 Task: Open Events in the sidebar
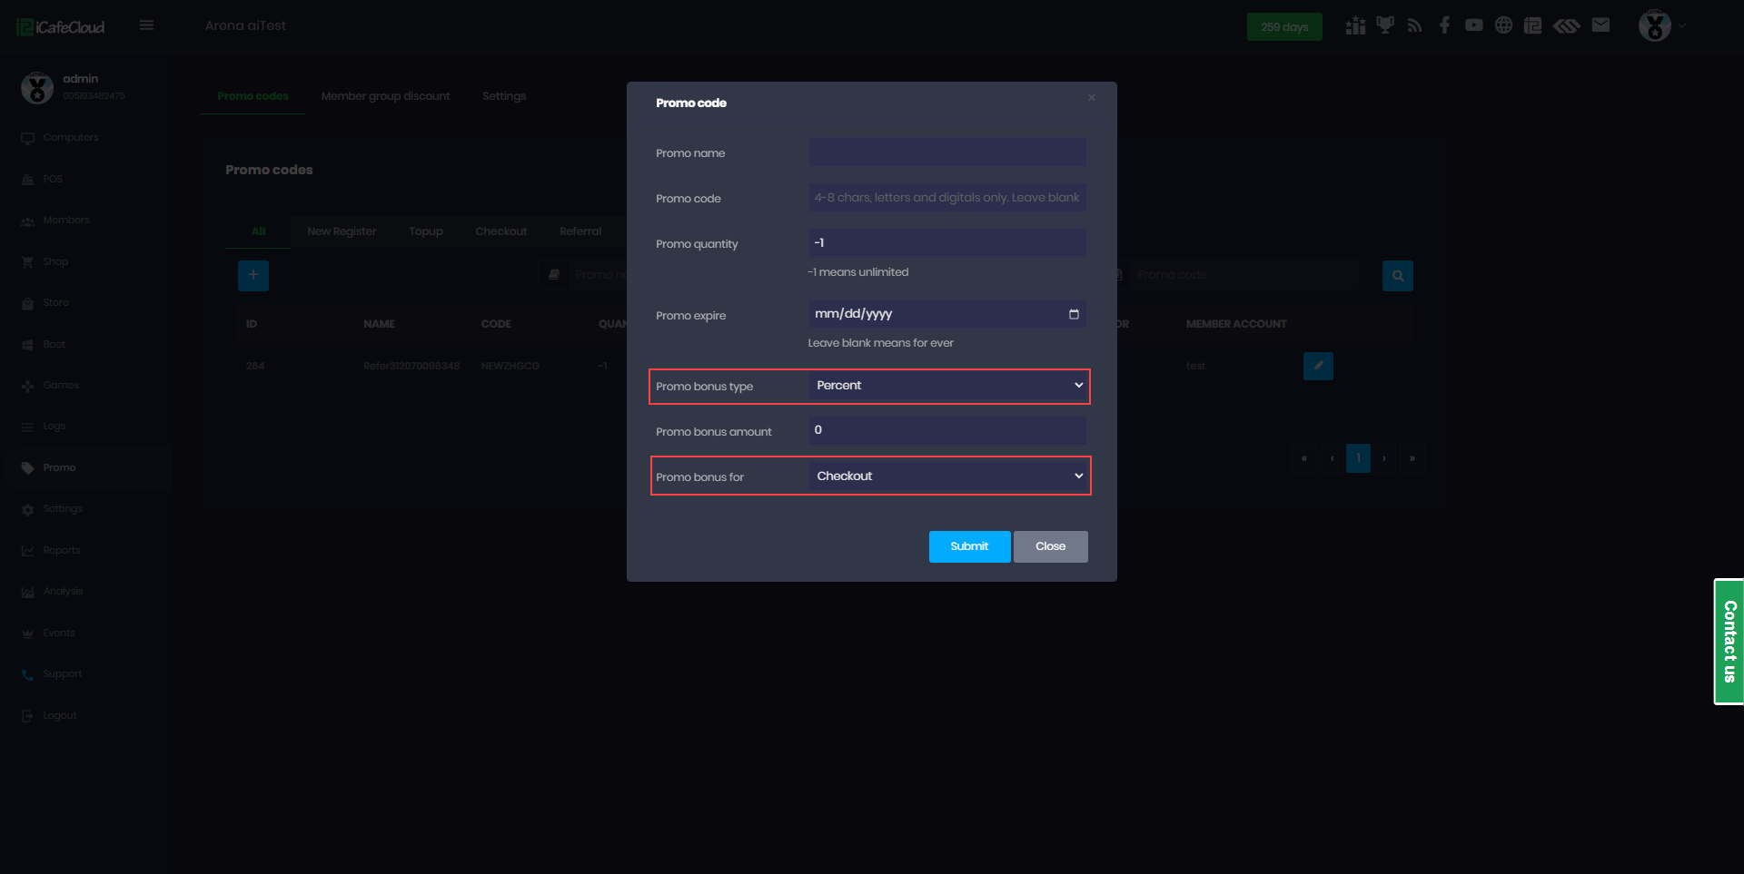tap(59, 633)
